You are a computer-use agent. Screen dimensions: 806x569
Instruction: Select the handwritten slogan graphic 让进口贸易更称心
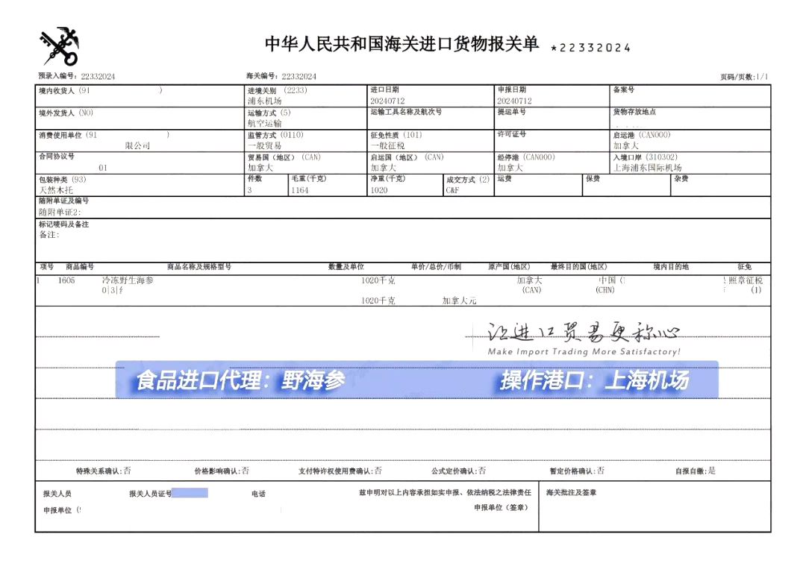582,330
